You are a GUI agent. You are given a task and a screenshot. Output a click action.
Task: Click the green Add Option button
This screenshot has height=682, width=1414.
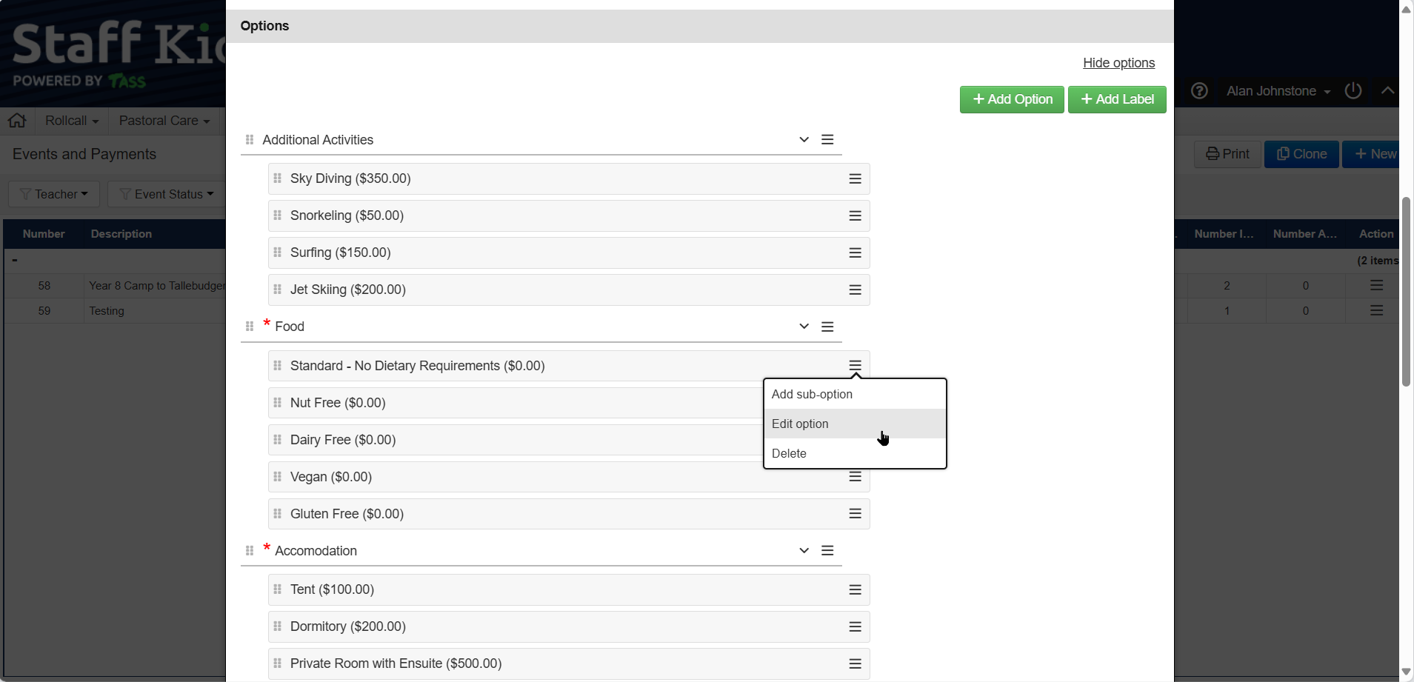click(1012, 99)
